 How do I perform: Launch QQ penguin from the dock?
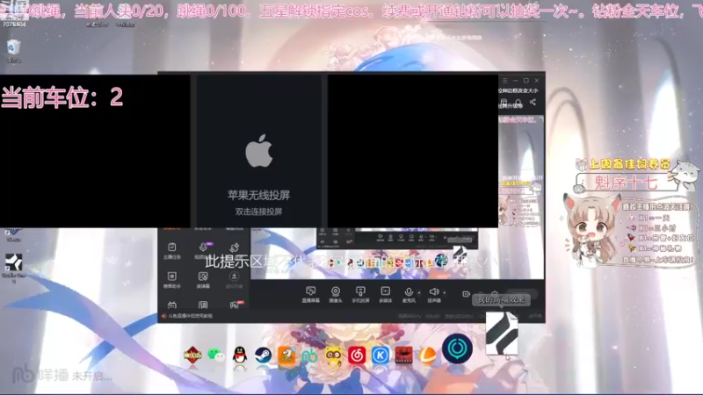coord(240,355)
